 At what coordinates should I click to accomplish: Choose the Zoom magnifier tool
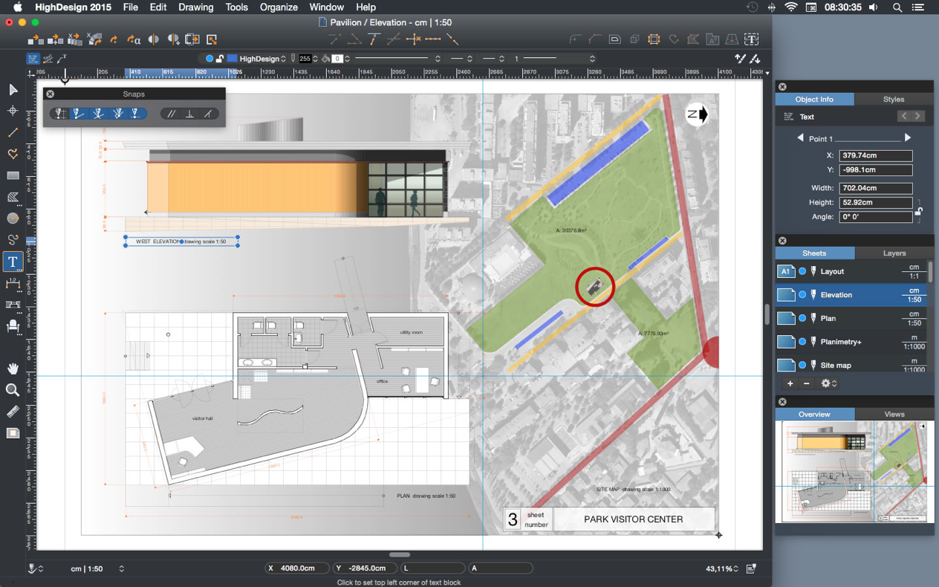pos(13,391)
